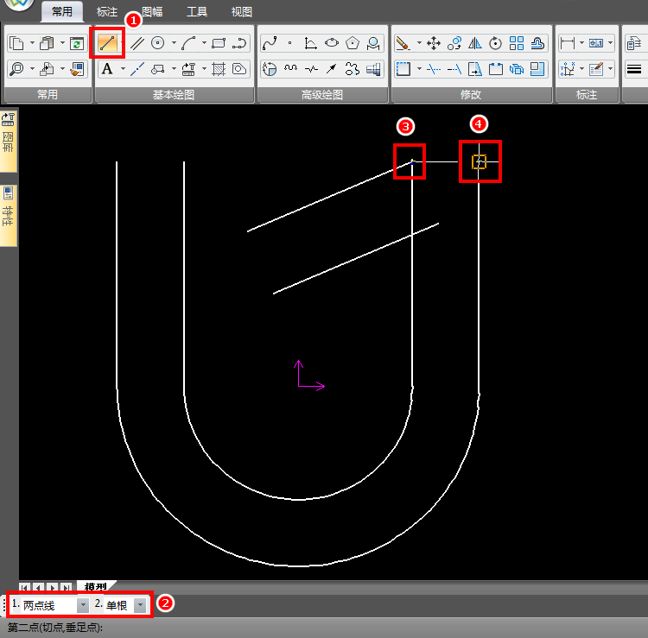This screenshot has height=638, width=648.
Task: Open the 单根 mode dropdown
Action: pos(140,605)
